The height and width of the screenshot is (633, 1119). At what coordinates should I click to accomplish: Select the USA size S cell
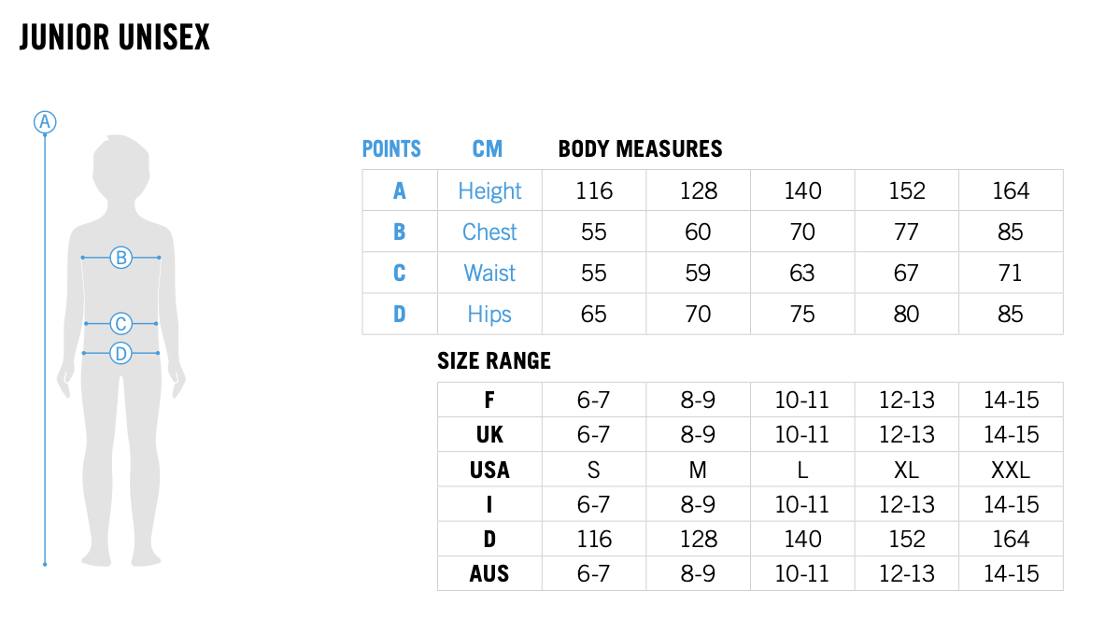point(594,470)
